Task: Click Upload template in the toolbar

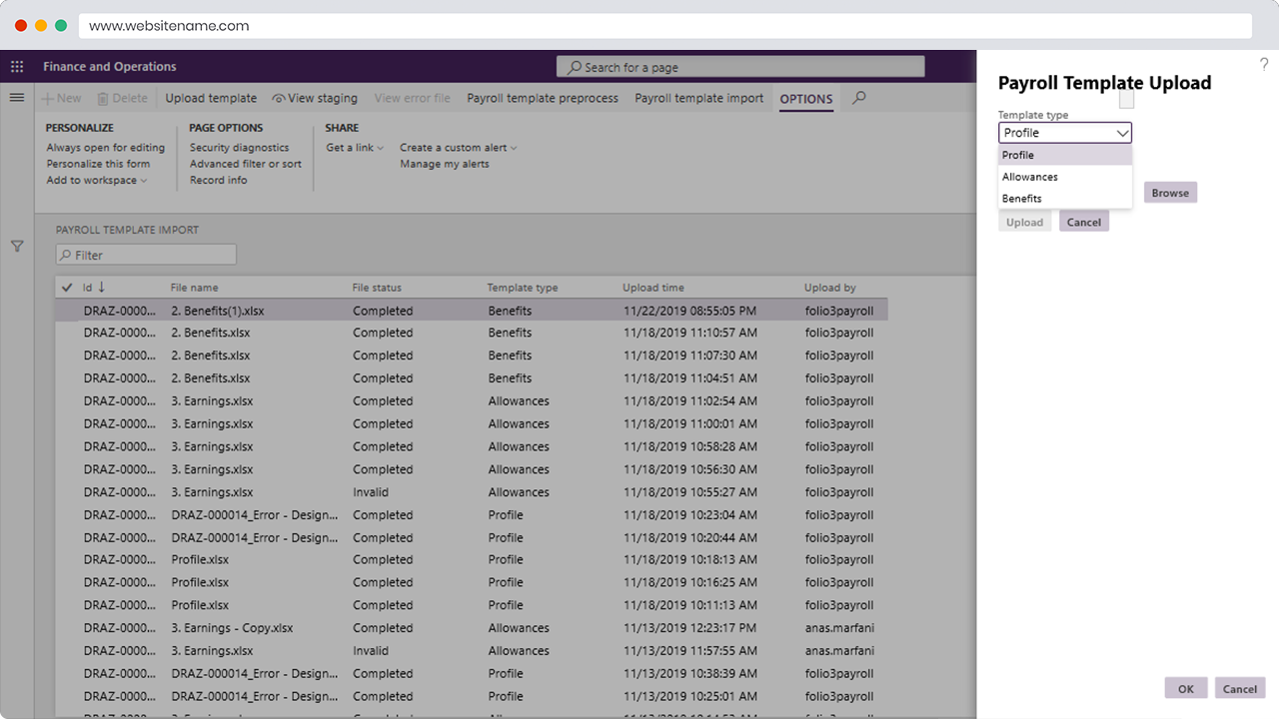Action: click(x=211, y=98)
